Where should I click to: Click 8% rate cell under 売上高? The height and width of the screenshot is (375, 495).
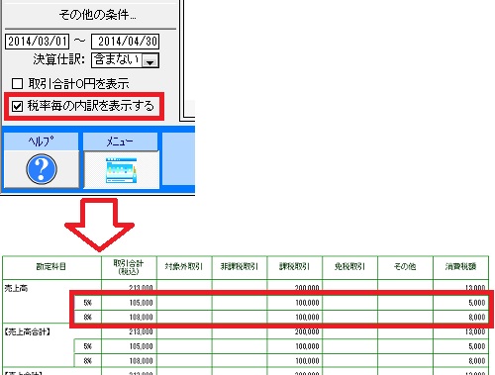[x=87, y=318]
